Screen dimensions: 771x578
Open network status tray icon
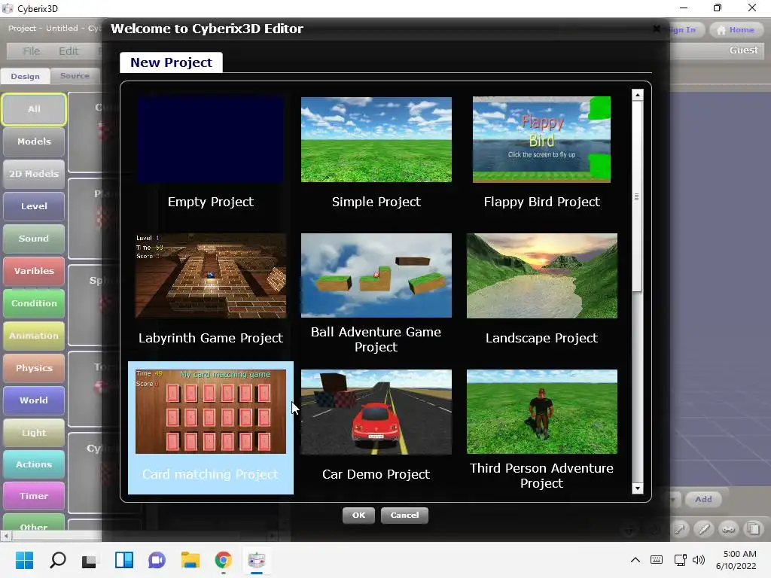coord(681,560)
